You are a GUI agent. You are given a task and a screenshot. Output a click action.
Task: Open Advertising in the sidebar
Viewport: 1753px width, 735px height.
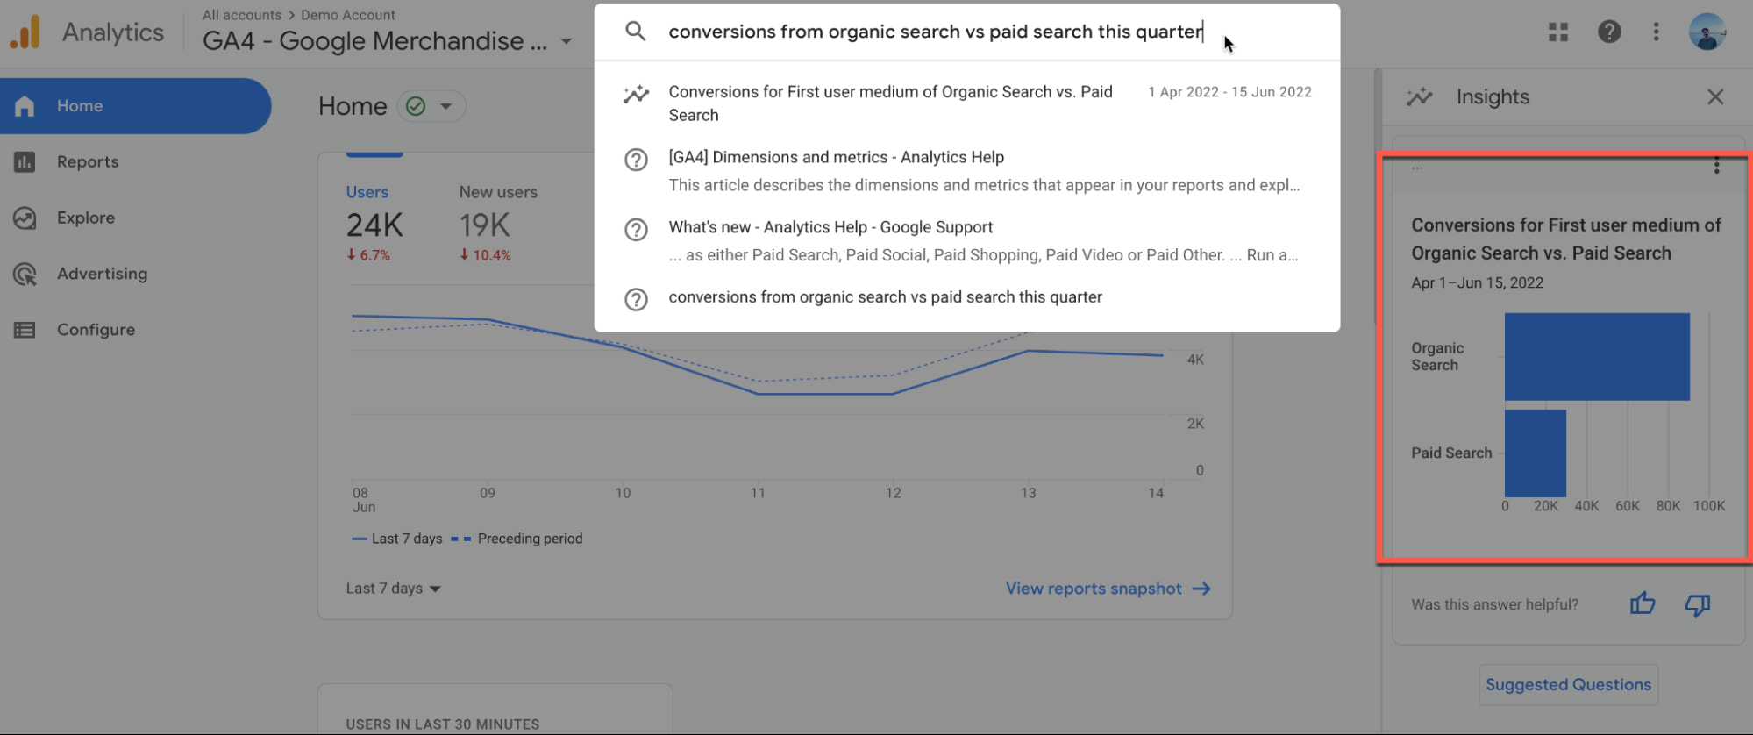click(x=102, y=274)
